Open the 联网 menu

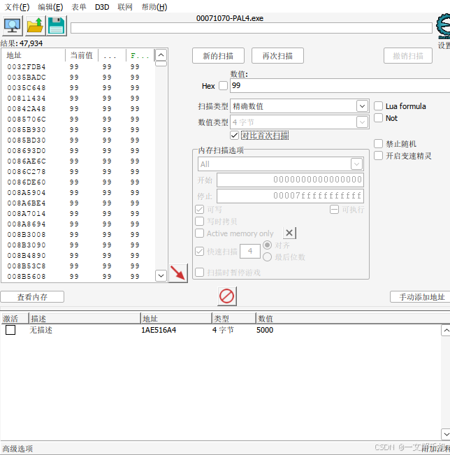[x=125, y=7]
